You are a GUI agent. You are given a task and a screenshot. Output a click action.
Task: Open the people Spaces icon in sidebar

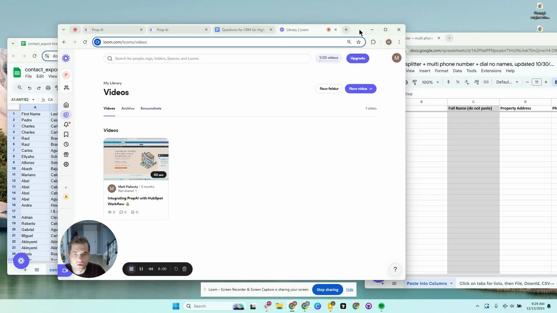(66, 87)
